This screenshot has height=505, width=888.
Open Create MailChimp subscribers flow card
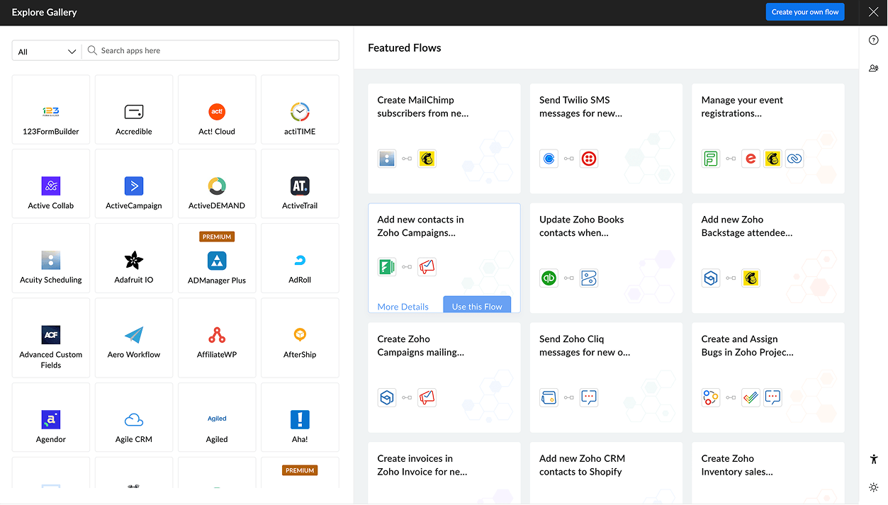(x=444, y=138)
